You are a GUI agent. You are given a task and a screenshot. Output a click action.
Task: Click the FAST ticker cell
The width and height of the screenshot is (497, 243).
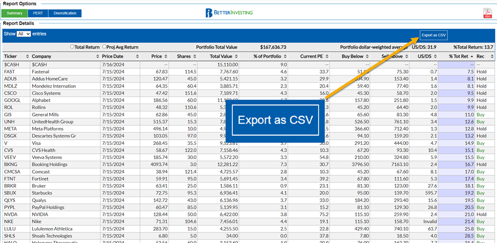point(16,72)
